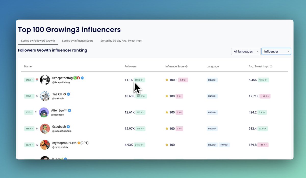
Task: Click the Top 100 Growing3 influencers heading
Action: 69,30
